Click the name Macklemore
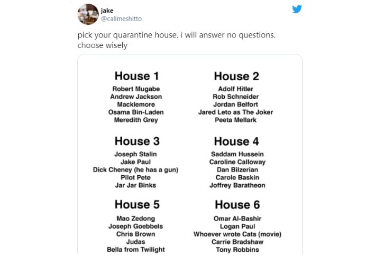Image resolution: width=385 pixels, height=256 pixels. [x=136, y=105]
